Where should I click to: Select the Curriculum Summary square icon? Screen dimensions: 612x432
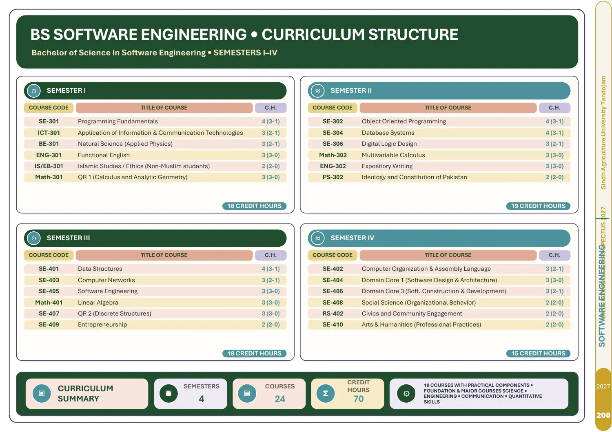(41, 394)
